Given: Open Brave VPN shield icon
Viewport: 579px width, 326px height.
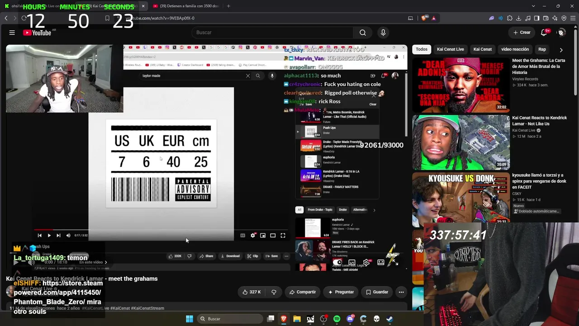Looking at the screenshot, I should (564, 18).
